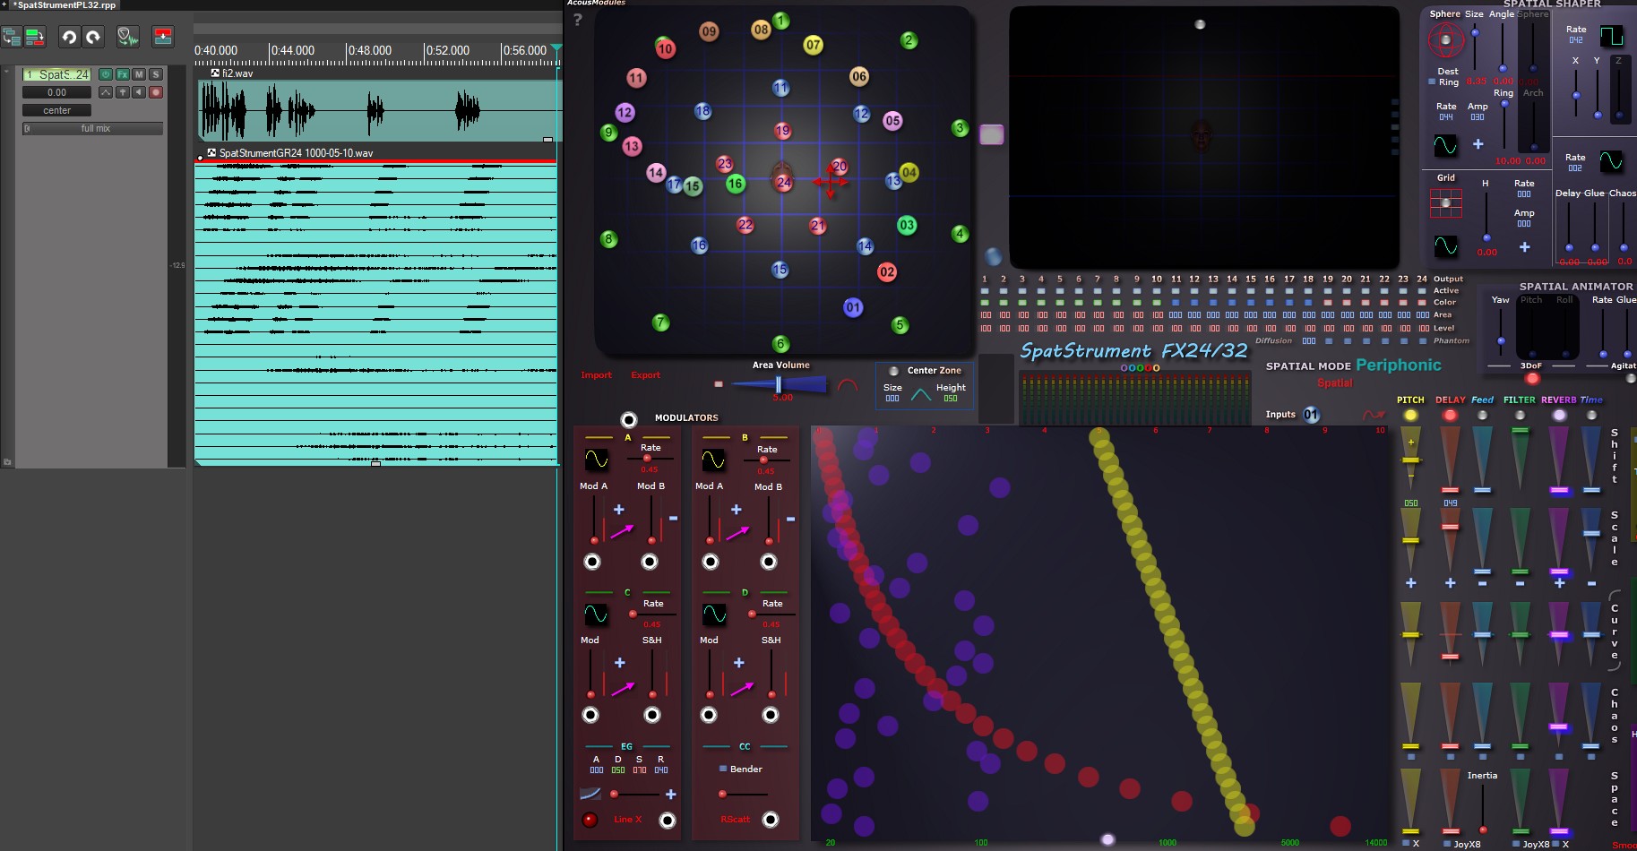Click the Line X output jack
This screenshot has height=851, width=1637.
click(x=668, y=820)
